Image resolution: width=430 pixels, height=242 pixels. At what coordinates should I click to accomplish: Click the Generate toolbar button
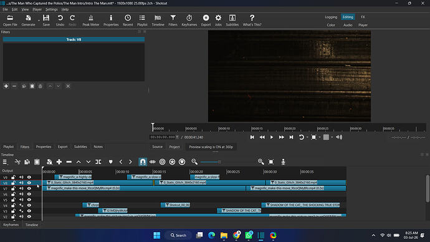coord(28,21)
